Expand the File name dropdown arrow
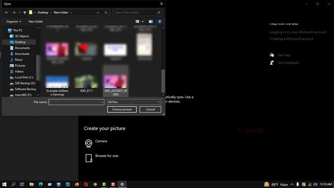 102,102
